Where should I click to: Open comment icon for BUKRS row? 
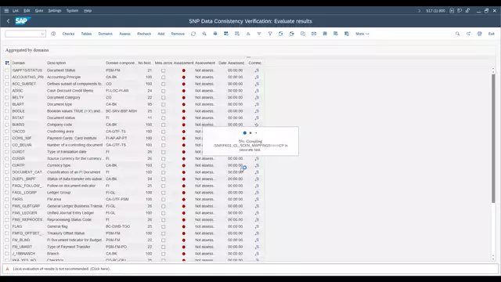click(x=257, y=125)
